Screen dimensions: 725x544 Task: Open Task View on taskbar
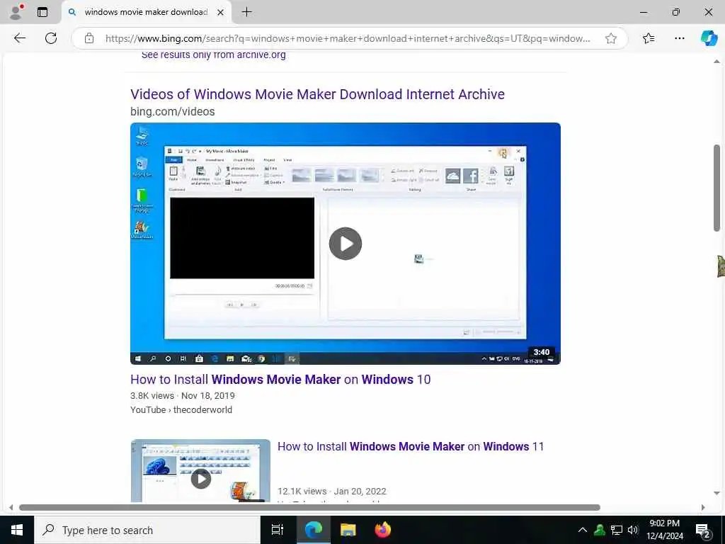click(278, 530)
